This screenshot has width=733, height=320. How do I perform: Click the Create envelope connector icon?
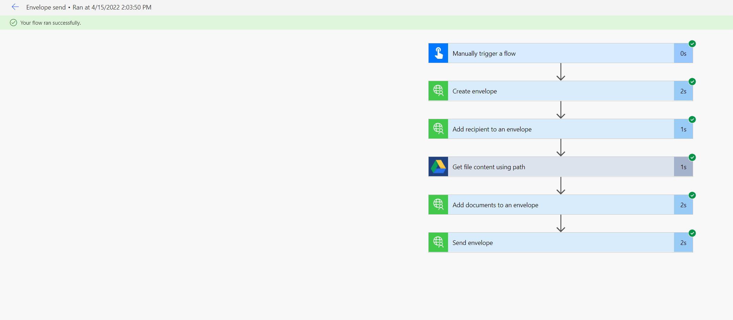438,91
